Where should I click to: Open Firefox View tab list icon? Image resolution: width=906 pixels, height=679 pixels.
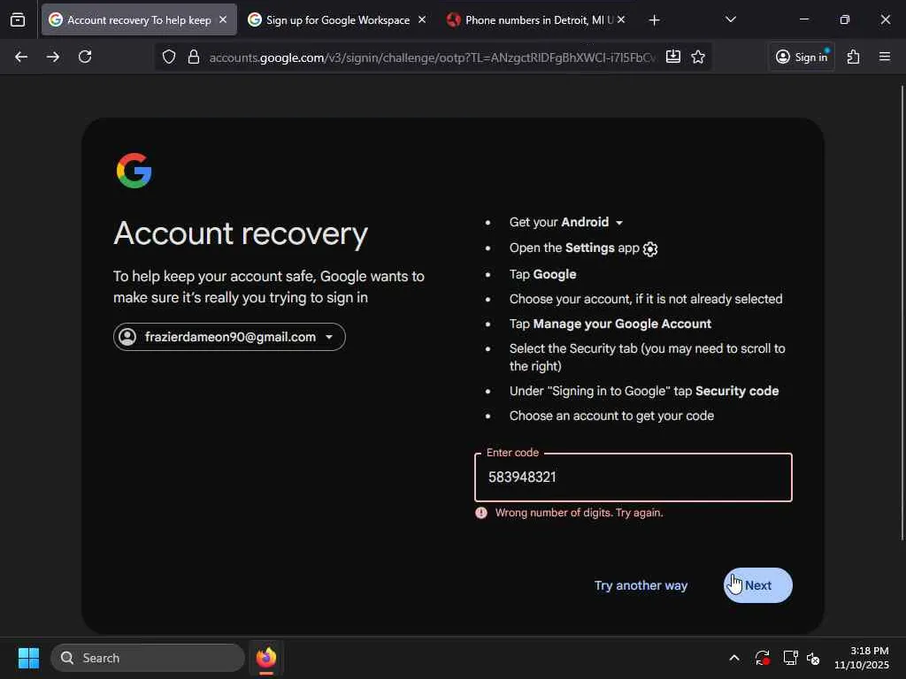tap(18, 19)
